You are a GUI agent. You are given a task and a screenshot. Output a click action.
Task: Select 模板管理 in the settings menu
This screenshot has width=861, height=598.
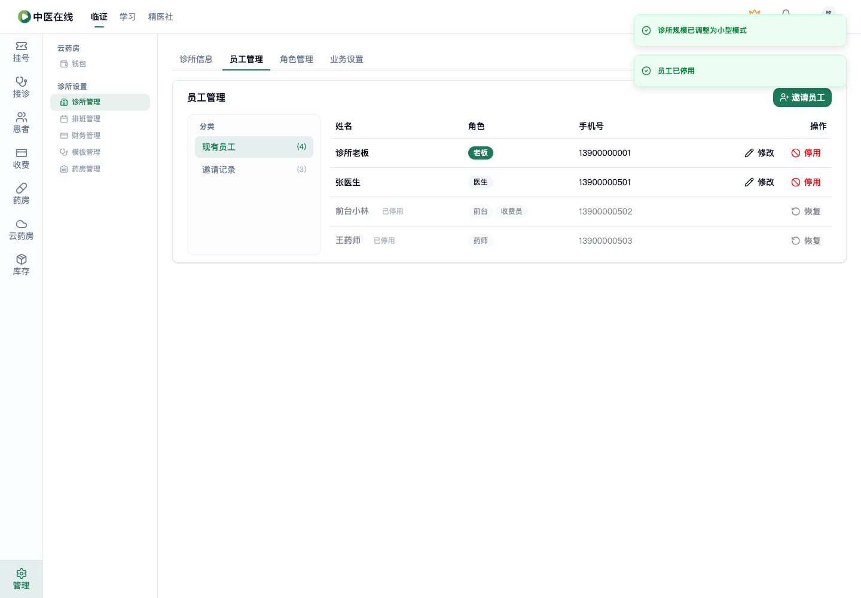click(100, 152)
